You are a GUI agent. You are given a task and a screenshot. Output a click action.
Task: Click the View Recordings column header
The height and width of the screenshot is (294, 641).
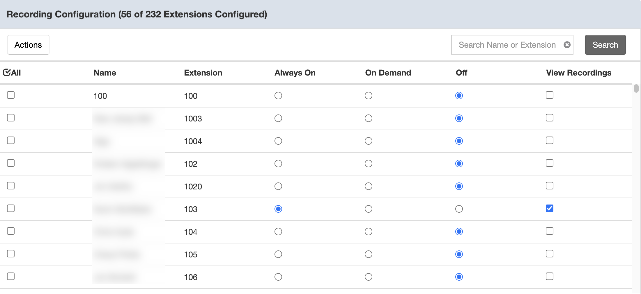click(x=579, y=73)
